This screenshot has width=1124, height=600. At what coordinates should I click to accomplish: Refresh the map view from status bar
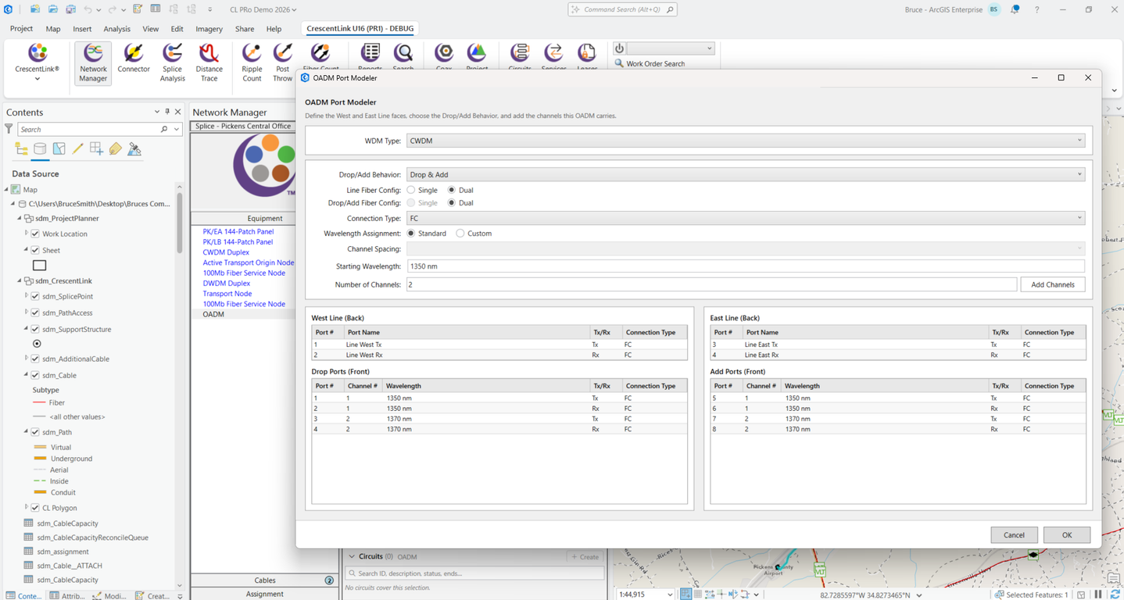(x=1114, y=595)
